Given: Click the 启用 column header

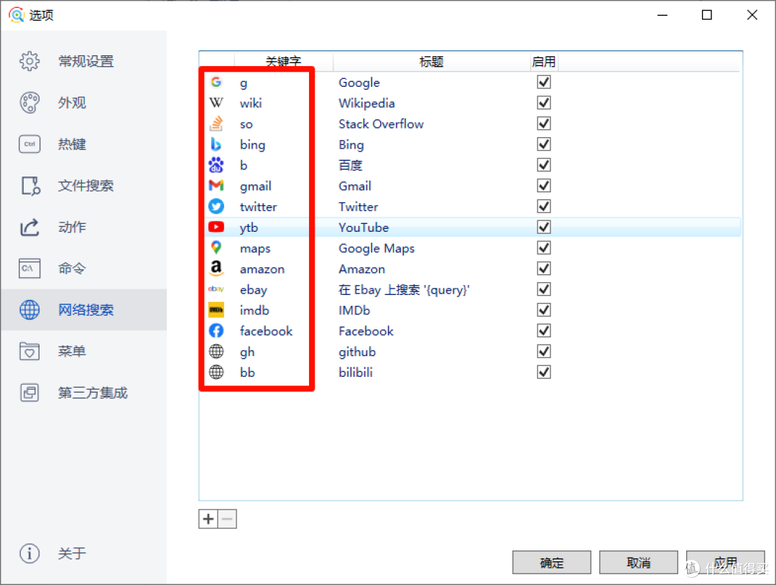Looking at the screenshot, I should 543,62.
